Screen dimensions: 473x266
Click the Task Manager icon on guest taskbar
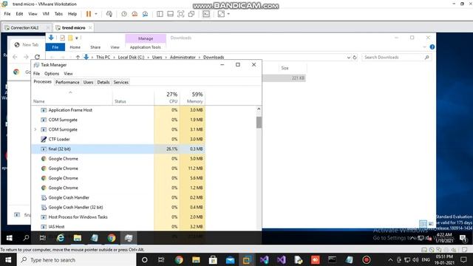pyautogui.click(x=129, y=238)
